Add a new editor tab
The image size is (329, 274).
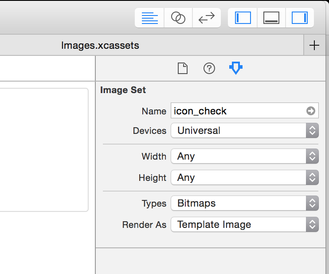coord(314,45)
